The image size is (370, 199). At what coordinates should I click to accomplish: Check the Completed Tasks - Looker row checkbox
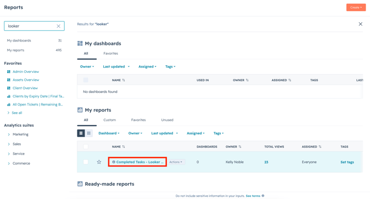(x=86, y=162)
